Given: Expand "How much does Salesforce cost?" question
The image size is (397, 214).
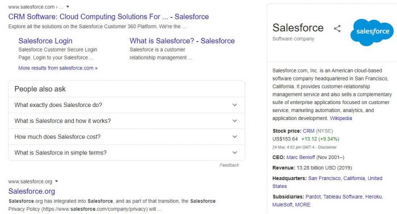Looking at the screenshot, I should click(127, 136).
